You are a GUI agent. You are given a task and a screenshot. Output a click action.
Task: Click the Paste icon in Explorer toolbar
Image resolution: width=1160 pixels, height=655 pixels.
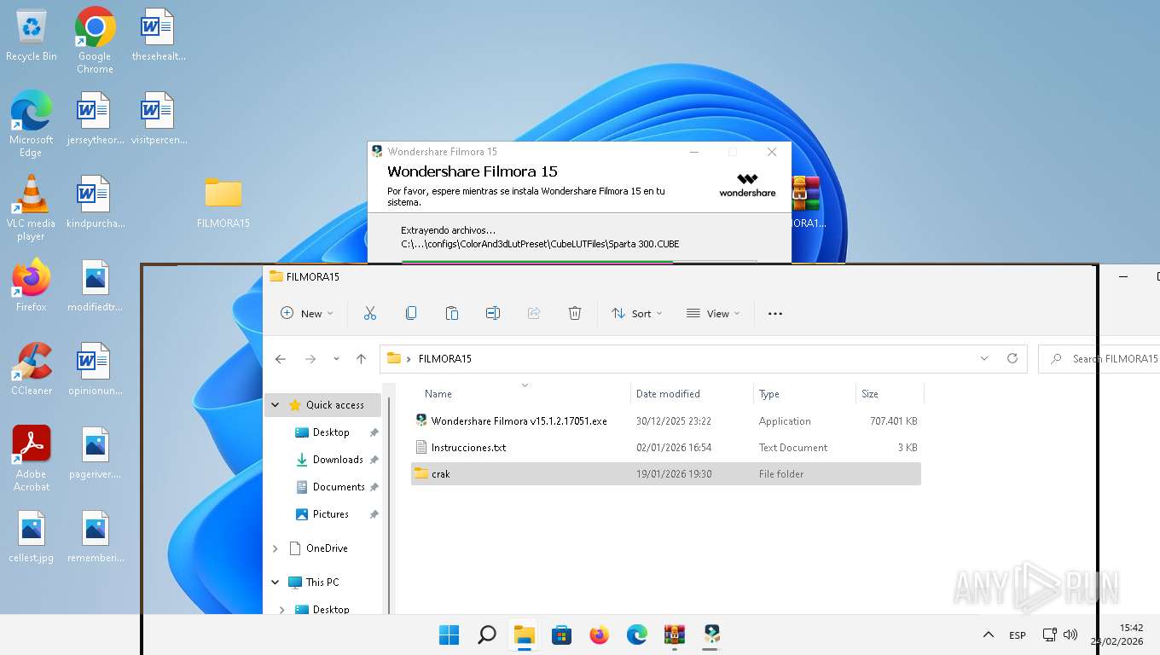(x=452, y=313)
